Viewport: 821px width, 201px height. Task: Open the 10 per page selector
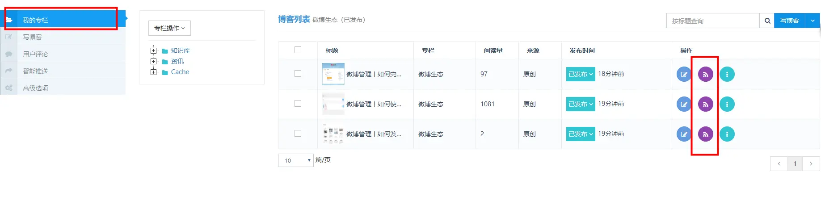(295, 160)
